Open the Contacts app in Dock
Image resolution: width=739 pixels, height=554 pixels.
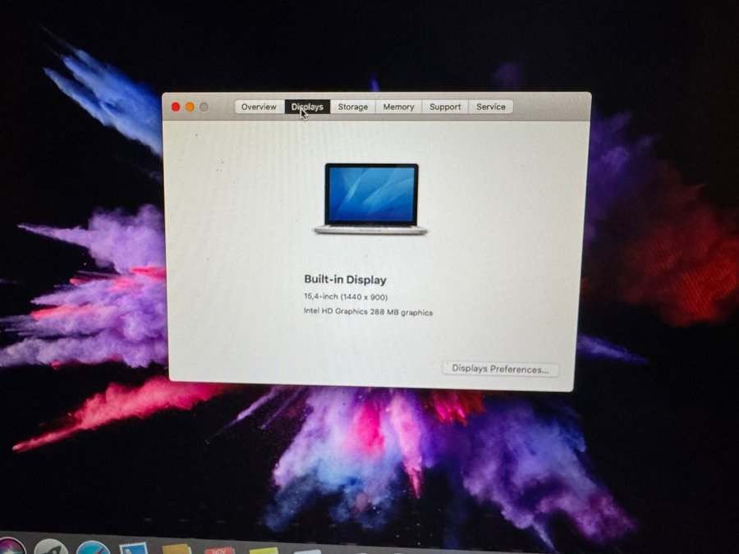pos(177,549)
